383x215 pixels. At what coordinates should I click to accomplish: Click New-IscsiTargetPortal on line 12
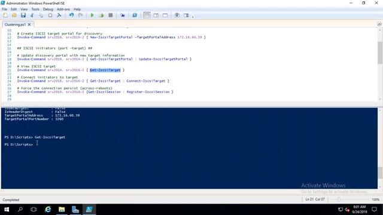point(111,37)
